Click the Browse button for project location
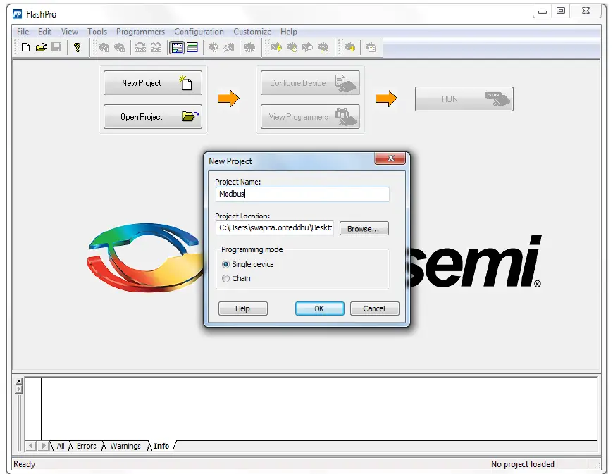The height and width of the screenshot is (474, 613). [364, 228]
